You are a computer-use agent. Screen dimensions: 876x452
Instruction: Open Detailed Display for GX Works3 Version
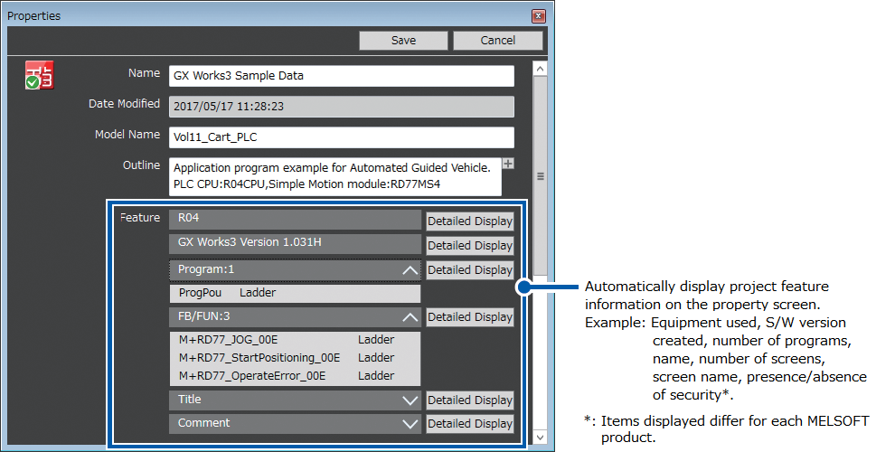[x=469, y=245]
